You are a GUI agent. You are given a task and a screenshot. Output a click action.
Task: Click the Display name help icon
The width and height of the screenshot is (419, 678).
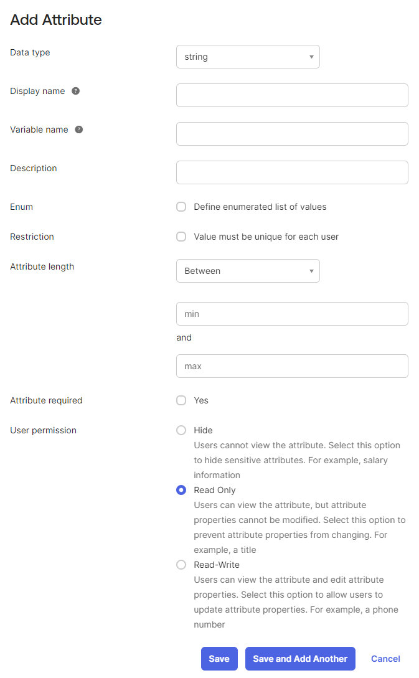[76, 91]
